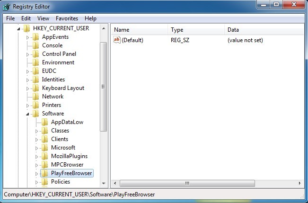Click the Classes folder icon
Screen dimensions: 308x203
pos(45,131)
